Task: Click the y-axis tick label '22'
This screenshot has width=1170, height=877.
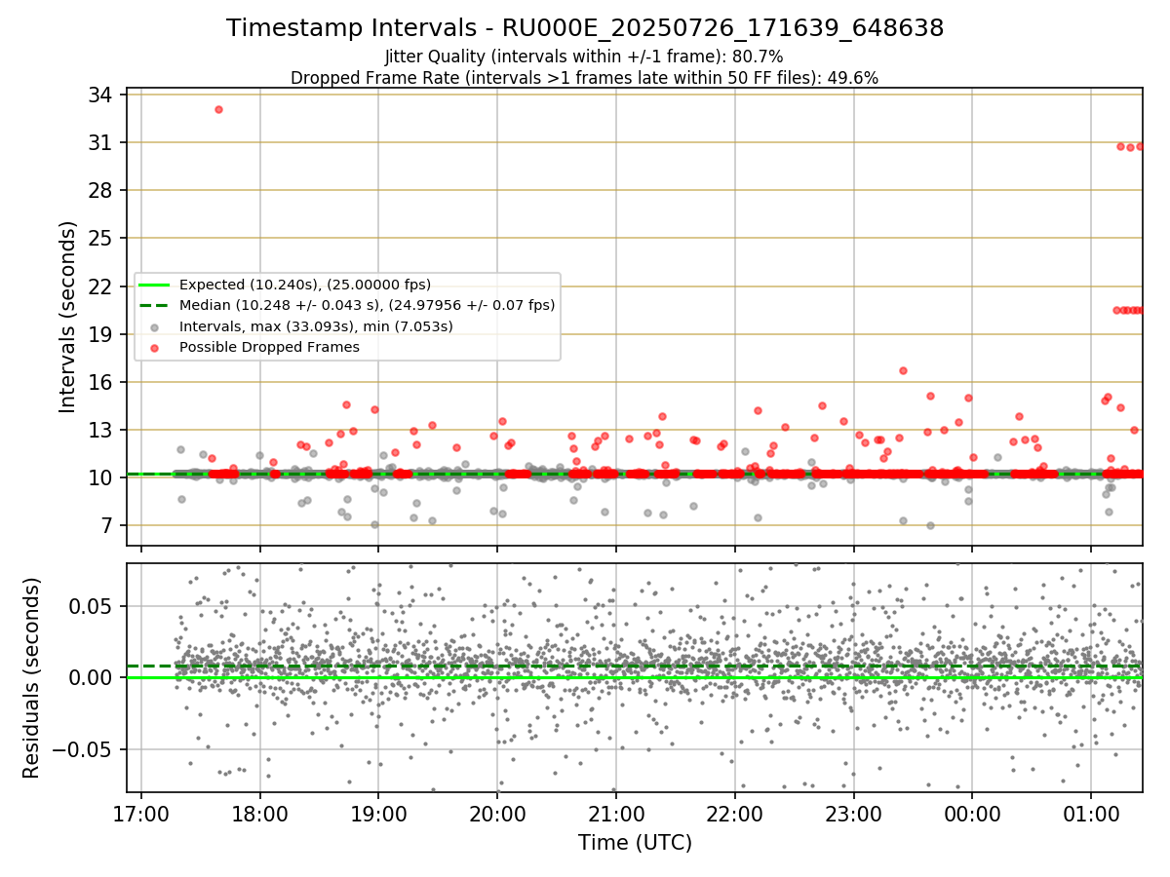Action: 102,286
